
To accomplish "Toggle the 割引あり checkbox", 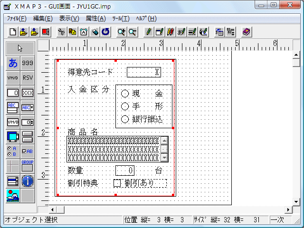I will tap(117, 183).
